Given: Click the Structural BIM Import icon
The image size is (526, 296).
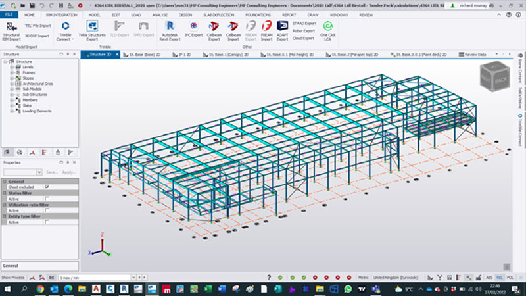Looking at the screenshot, I should point(11,27).
